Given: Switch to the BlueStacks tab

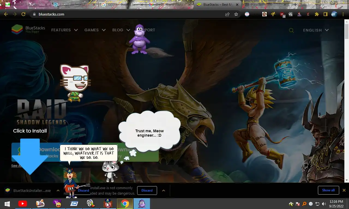Looking at the screenshot, I should coord(218,5).
